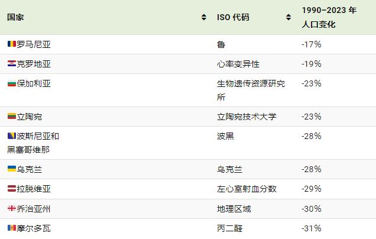Click the Bulgaria flag icon
The height and width of the screenshot is (239, 376).
tap(12, 83)
